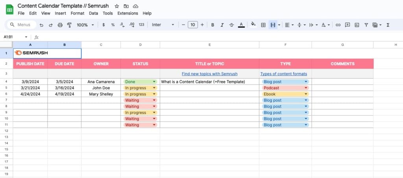
Task: Increase font size with plus button
Action: [202, 25]
